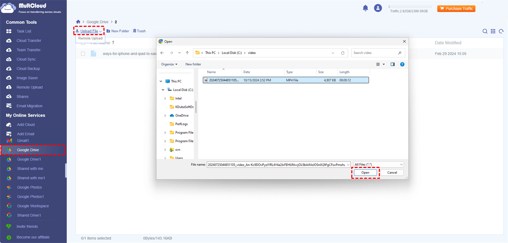This screenshot has height=243, width=508.
Task: Click the MultCloud search icon
Action: click(x=485, y=32)
